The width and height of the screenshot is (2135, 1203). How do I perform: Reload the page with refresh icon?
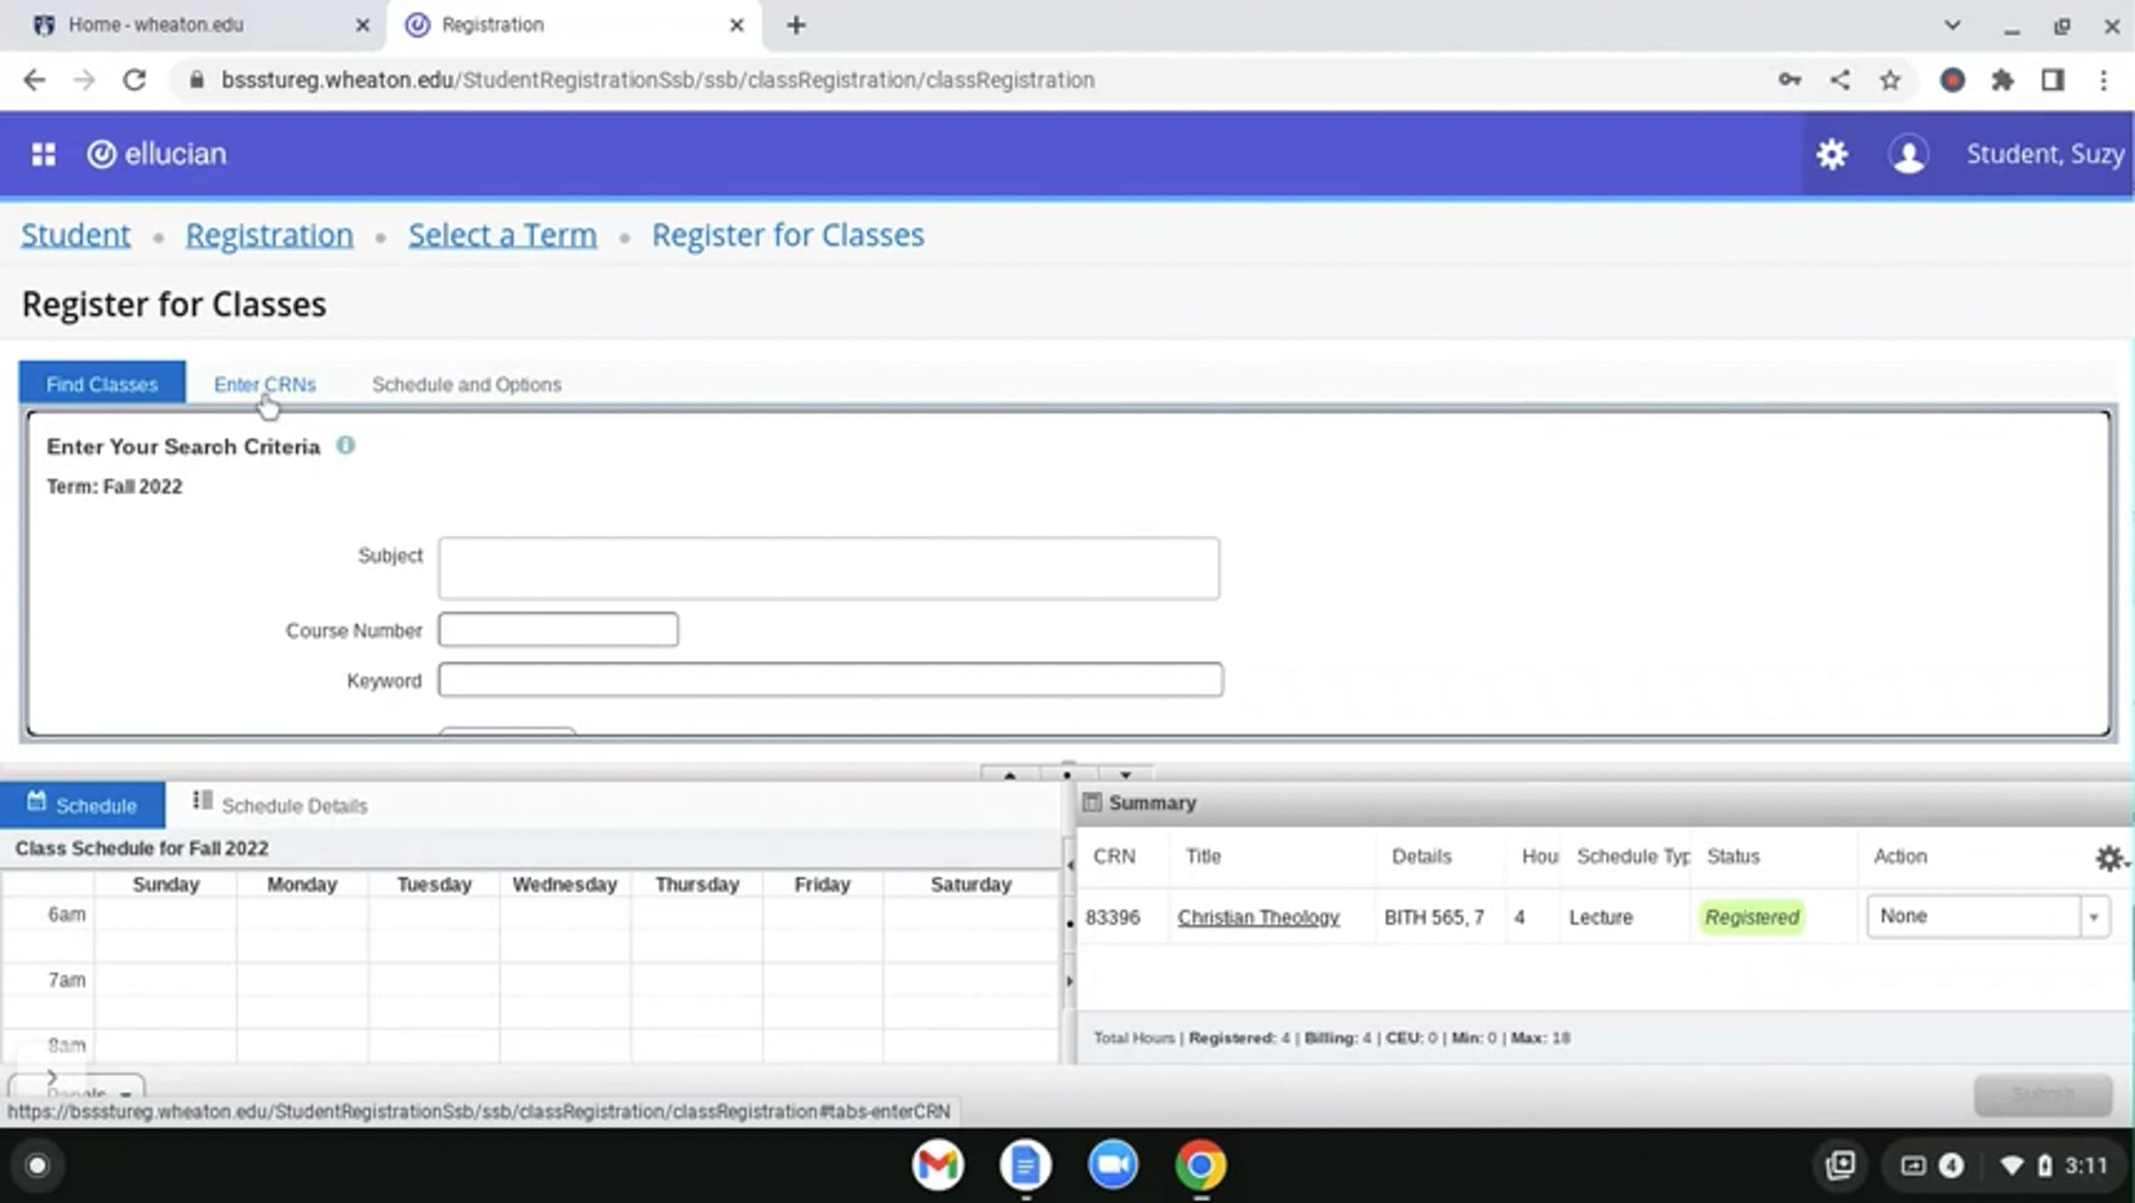coord(134,80)
